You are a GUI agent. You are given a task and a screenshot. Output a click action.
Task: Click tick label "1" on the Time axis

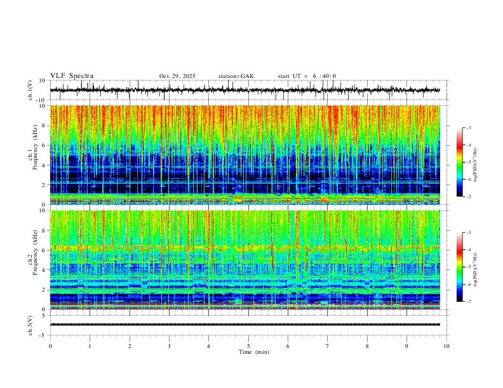coord(90,346)
